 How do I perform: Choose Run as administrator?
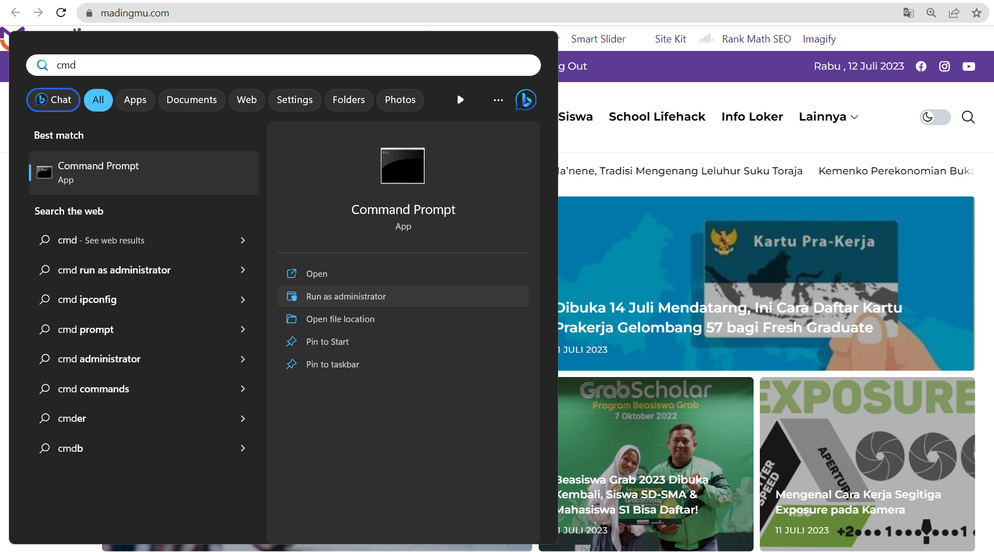[x=346, y=297]
